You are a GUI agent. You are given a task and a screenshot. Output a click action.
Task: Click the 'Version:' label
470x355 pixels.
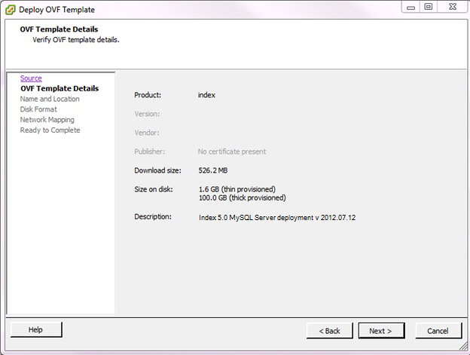point(147,114)
